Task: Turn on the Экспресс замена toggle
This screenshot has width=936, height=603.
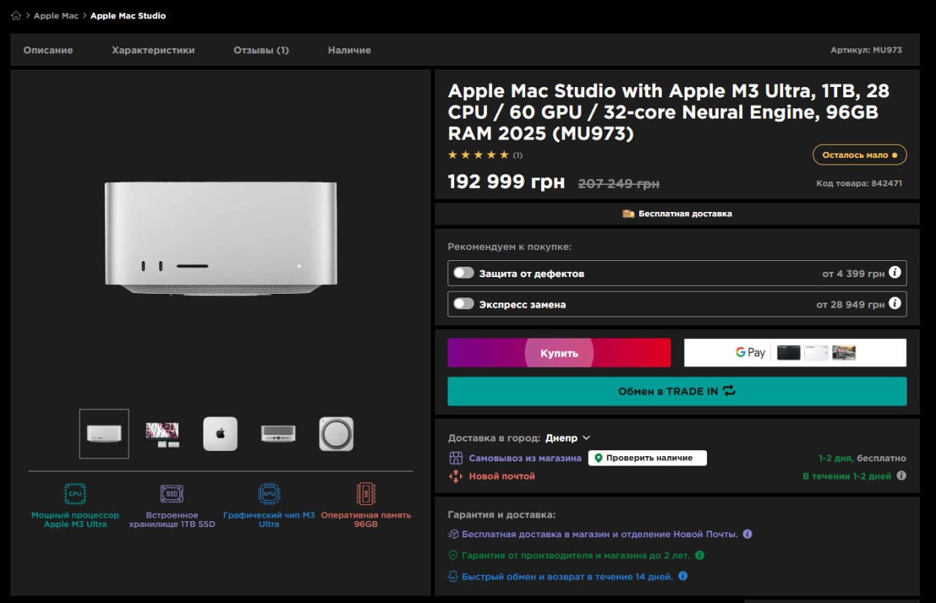Action: tap(464, 304)
